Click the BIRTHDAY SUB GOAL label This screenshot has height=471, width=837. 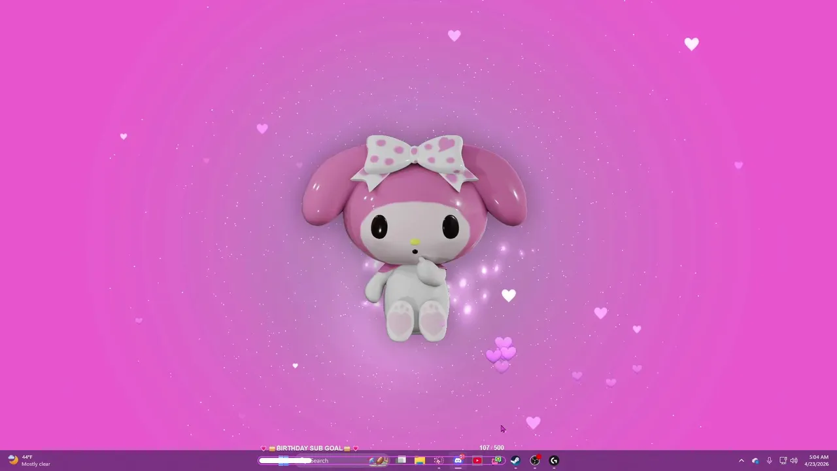pyautogui.click(x=310, y=448)
